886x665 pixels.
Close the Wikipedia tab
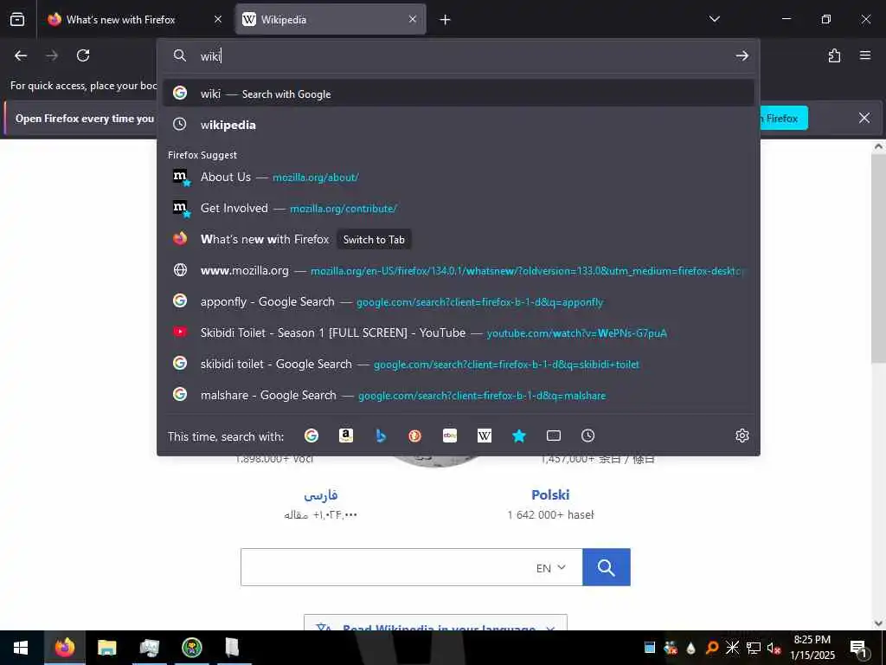click(x=413, y=20)
